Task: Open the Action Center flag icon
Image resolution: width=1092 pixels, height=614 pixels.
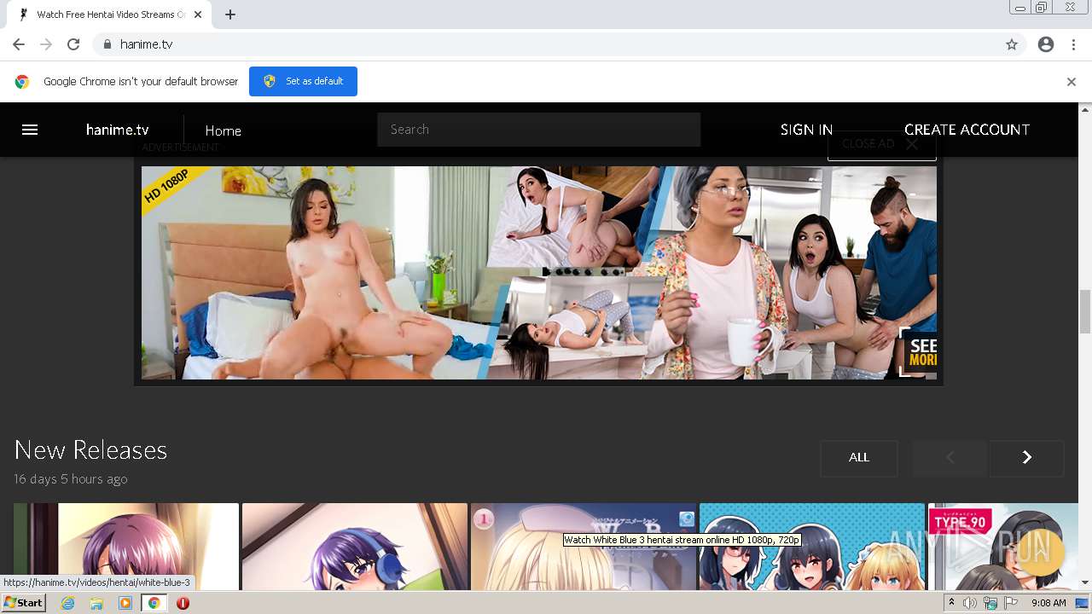Action: [x=1011, y=603]
